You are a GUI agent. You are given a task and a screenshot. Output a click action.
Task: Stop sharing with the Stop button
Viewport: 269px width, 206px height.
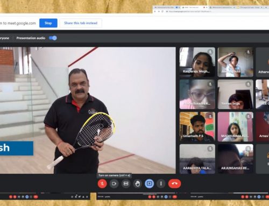48,23
